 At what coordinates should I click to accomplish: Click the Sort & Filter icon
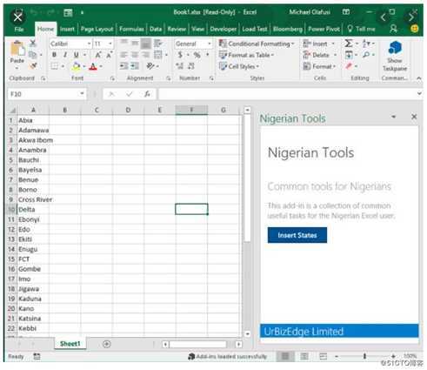[x=366, y=44]
